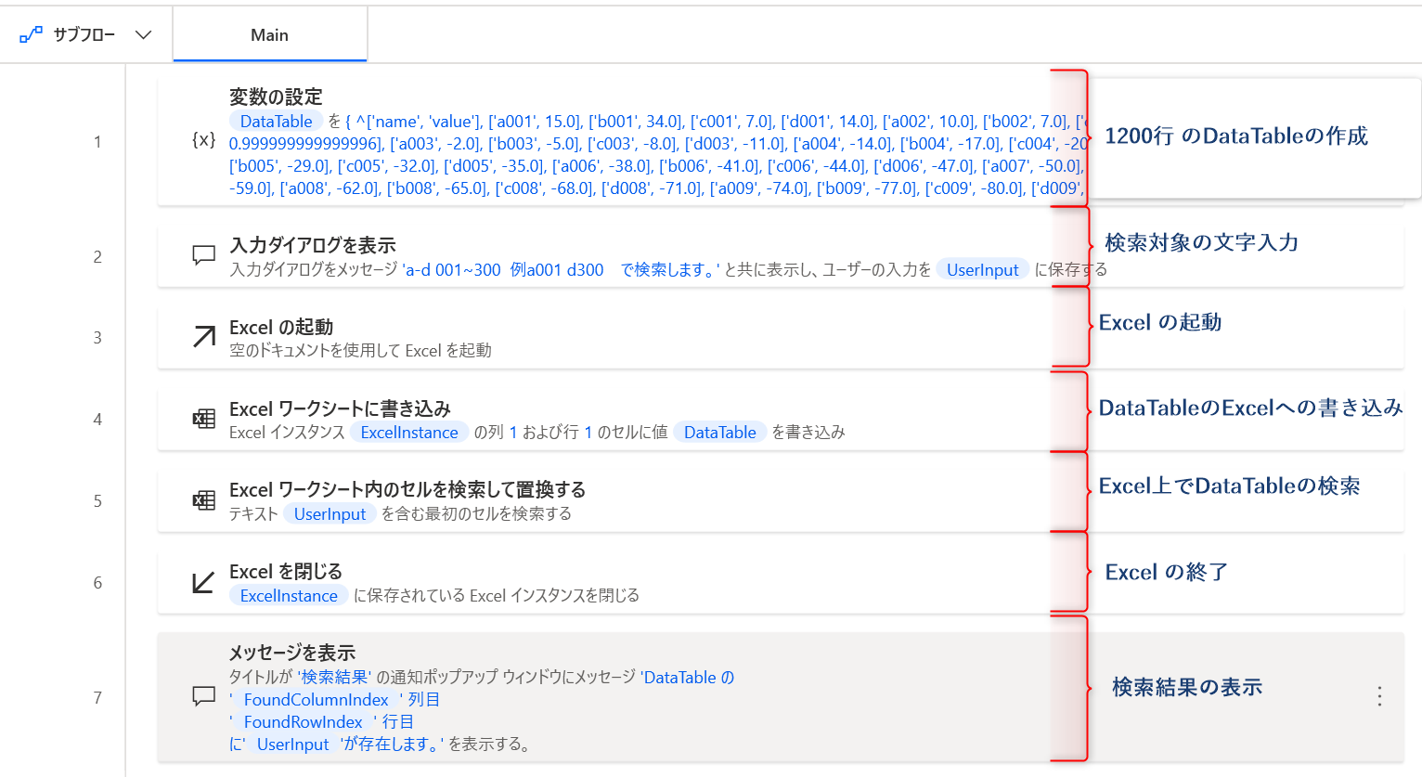1422x777 pixels.
Task: Click the subflow icon beside サブフロー
Action: 31,35
